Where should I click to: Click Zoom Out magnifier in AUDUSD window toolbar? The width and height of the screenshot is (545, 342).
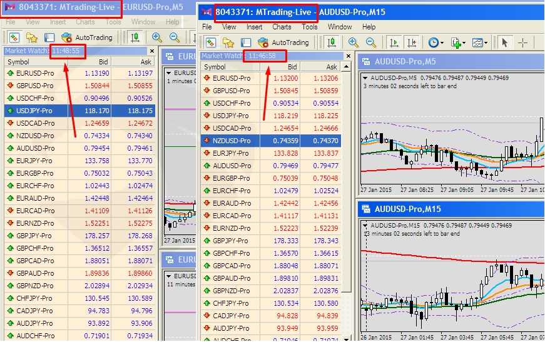tap(371, 43)
